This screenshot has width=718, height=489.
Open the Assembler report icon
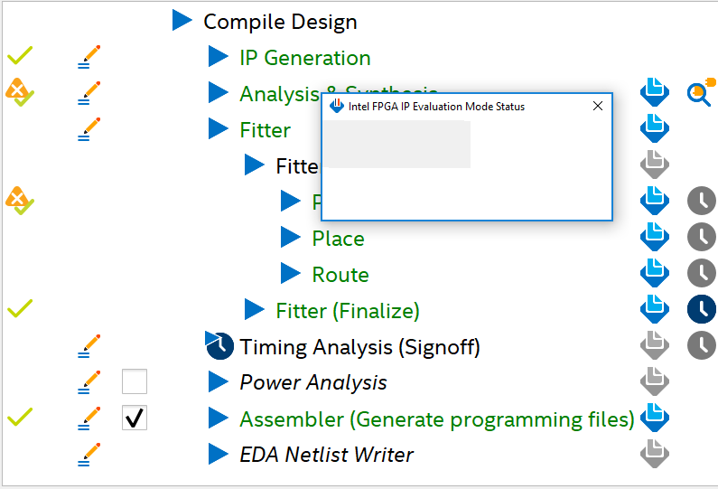(x=654, y=418)
